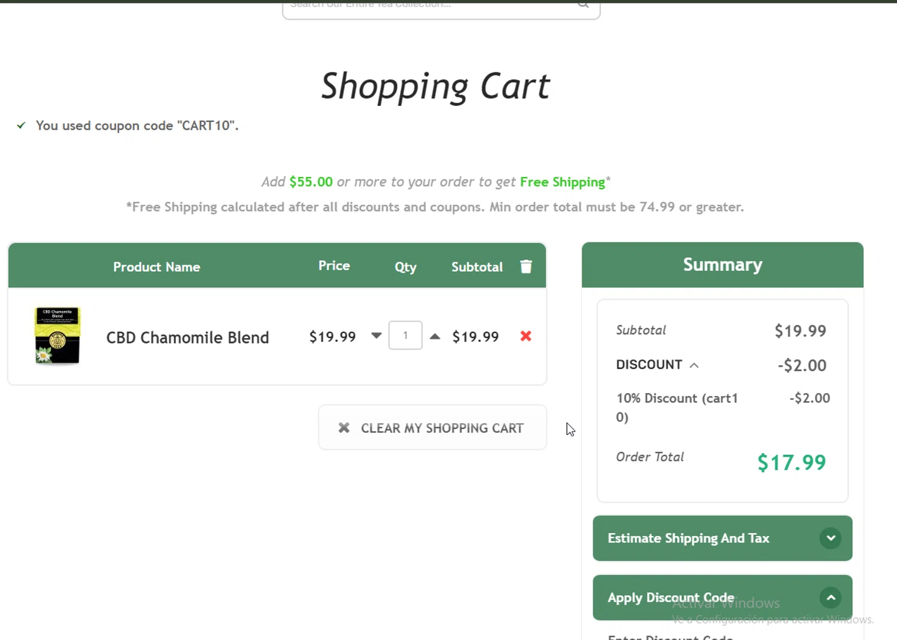
Task: Click the $55.00 amount in shipping notice
Action: click(311, 182)
